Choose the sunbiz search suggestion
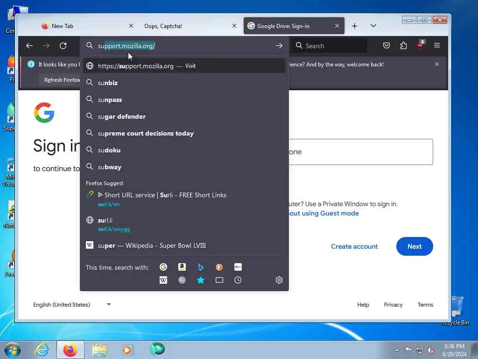478x359 pixels. point(184,83)
